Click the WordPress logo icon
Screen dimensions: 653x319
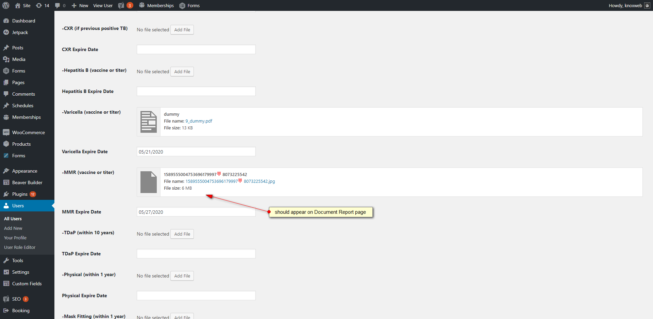(x=6, y=5)
